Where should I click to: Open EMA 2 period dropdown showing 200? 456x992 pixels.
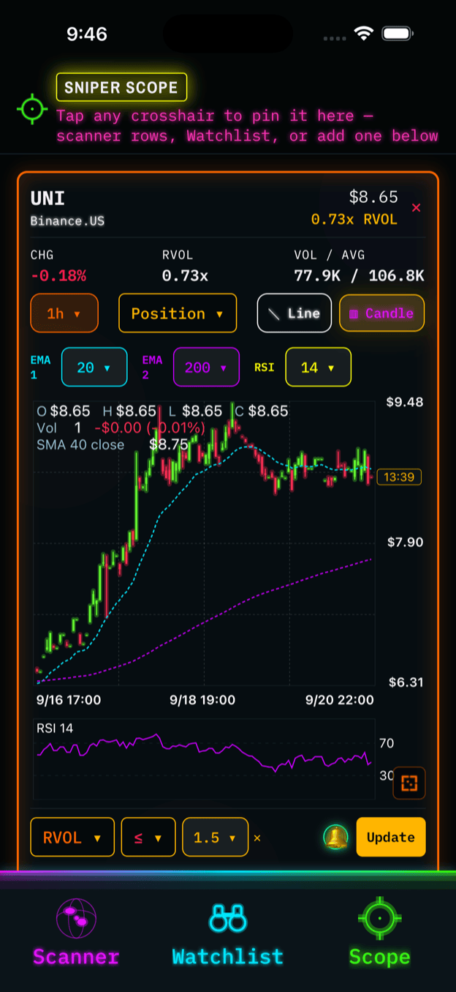pos(206,367)
